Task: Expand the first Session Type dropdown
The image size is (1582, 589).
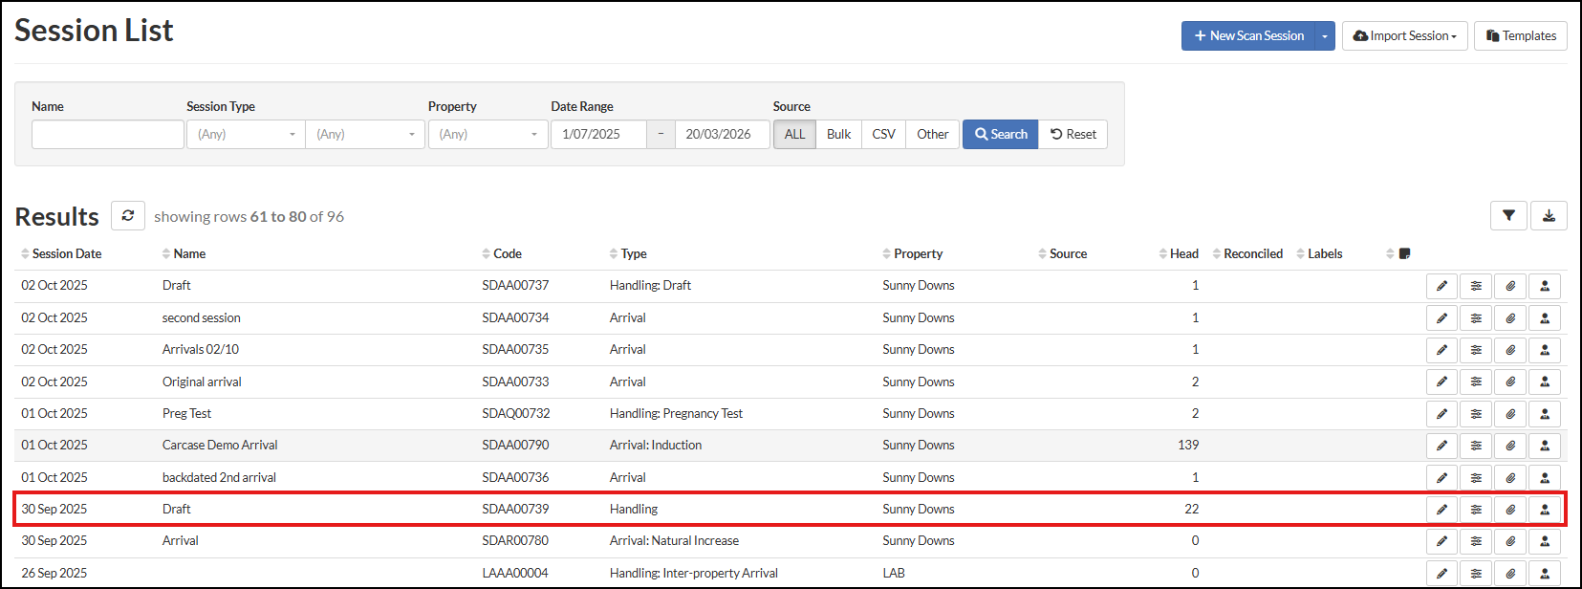Action: pos(246,135)
